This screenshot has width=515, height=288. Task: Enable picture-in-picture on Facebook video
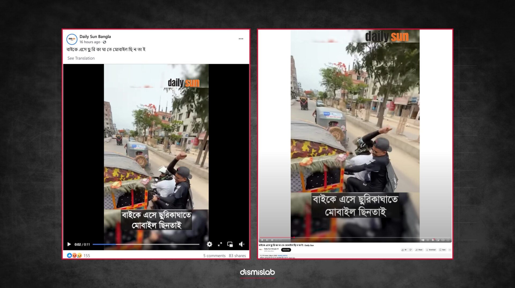point(230,244)
